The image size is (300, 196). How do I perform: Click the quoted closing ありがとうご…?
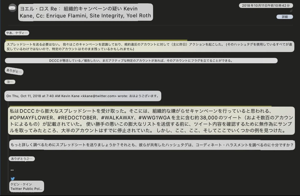pyautogui.click(x=22, y=159)
